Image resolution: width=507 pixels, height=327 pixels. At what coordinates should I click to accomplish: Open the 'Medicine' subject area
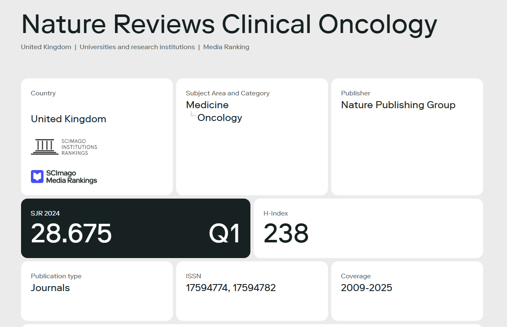point(207,105)
